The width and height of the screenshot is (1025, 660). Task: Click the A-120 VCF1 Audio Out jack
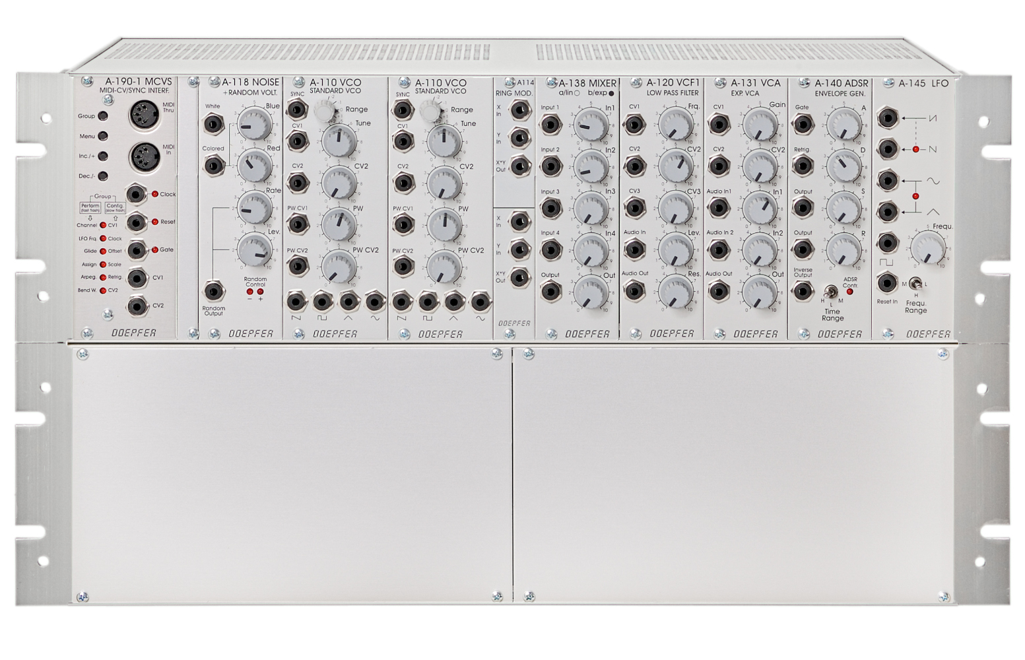point(634,290)
